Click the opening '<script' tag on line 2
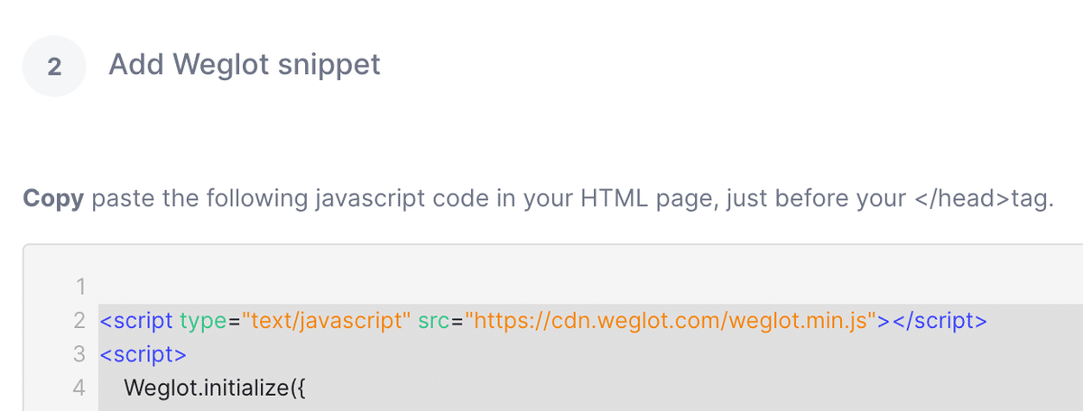 [x=136, y=320]
